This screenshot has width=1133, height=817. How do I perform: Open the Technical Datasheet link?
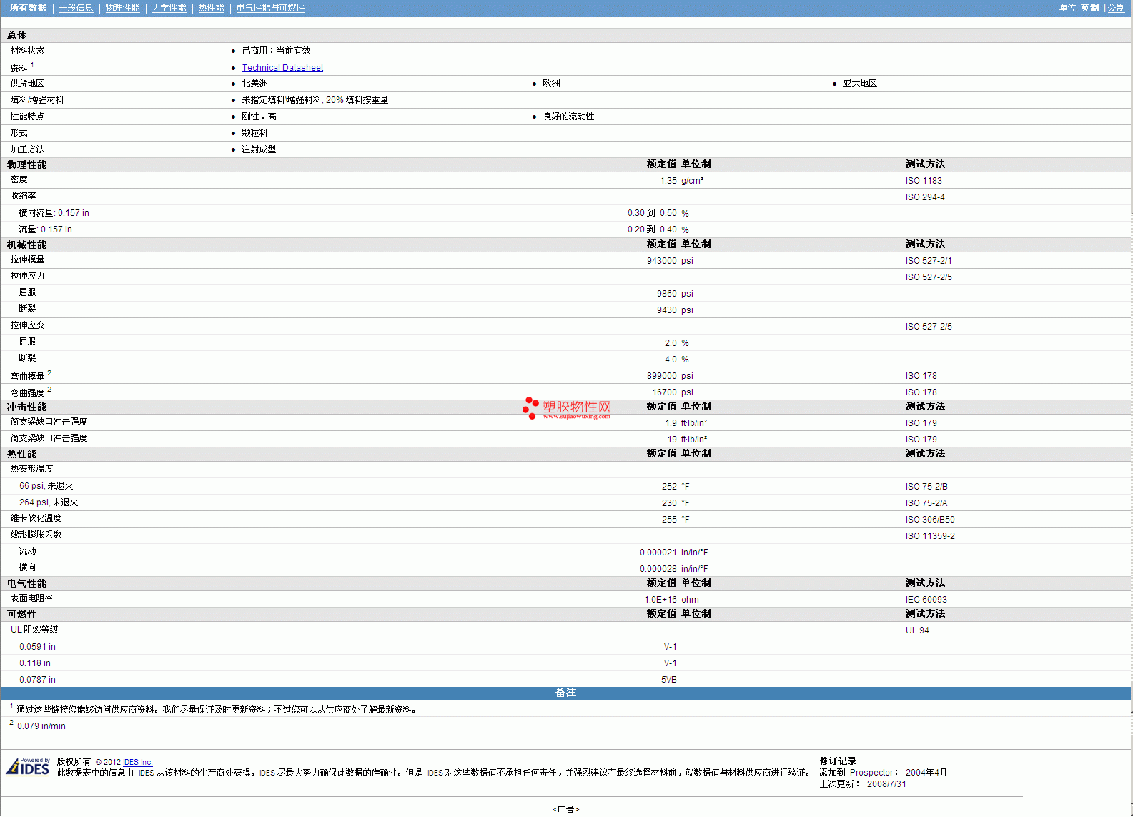pyautogui.click(x=282, y=68)
